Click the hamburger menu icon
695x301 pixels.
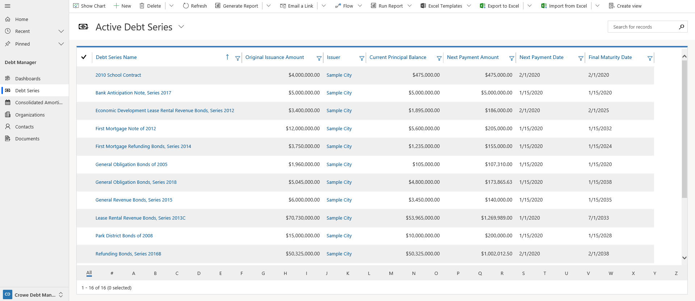[x=7, y=6]
